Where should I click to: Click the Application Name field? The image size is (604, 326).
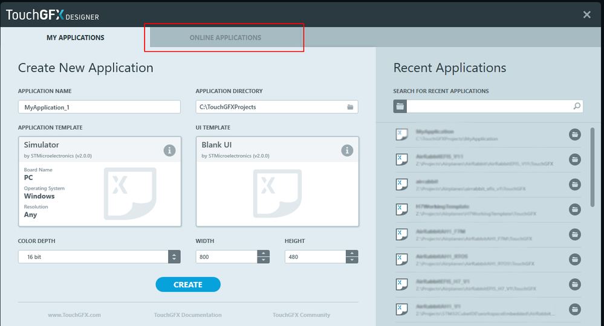[x=99, y=107]
